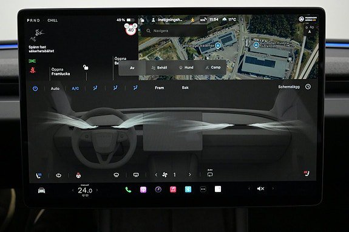The width and height of the screenshot is (349, 232).
Task: Tap the lock icon in map status bar
Action: 142,20
